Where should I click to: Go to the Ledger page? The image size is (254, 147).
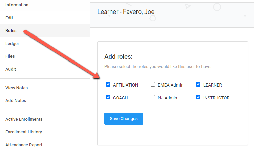12,44
